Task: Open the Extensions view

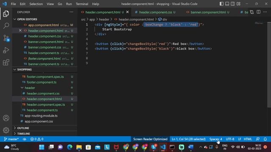Action: (6, 62)
